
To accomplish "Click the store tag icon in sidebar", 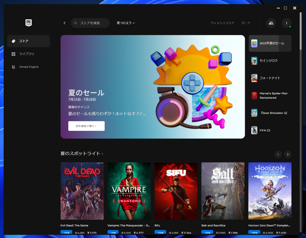I will pyautogui.click(x=13, y=41).
